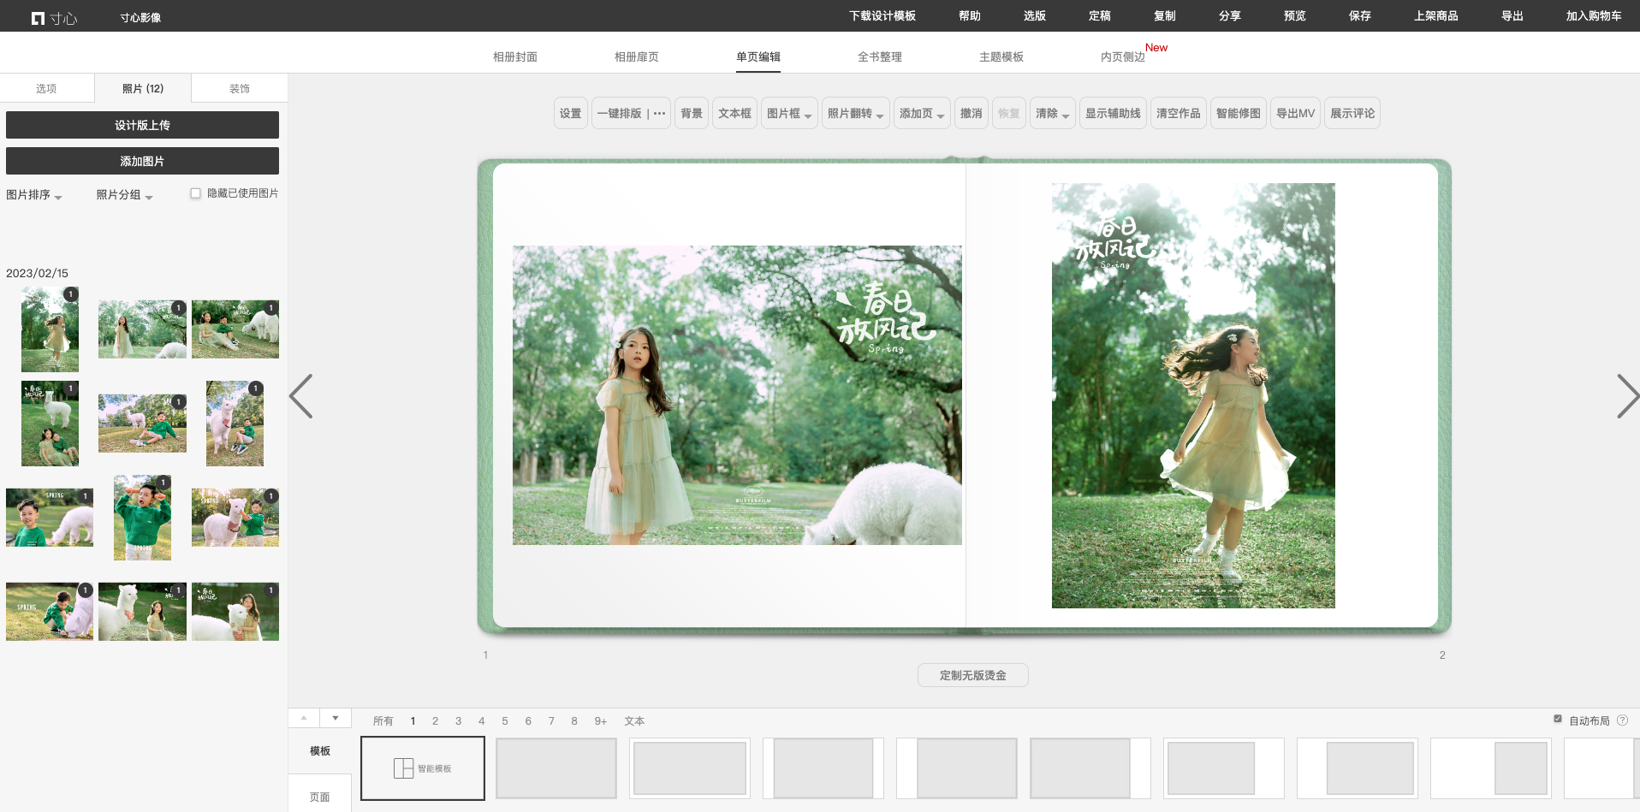This screenshot has width=1640, height=812.
Task: Click 分享 in the top bar
Action: tap(1230, 16)
